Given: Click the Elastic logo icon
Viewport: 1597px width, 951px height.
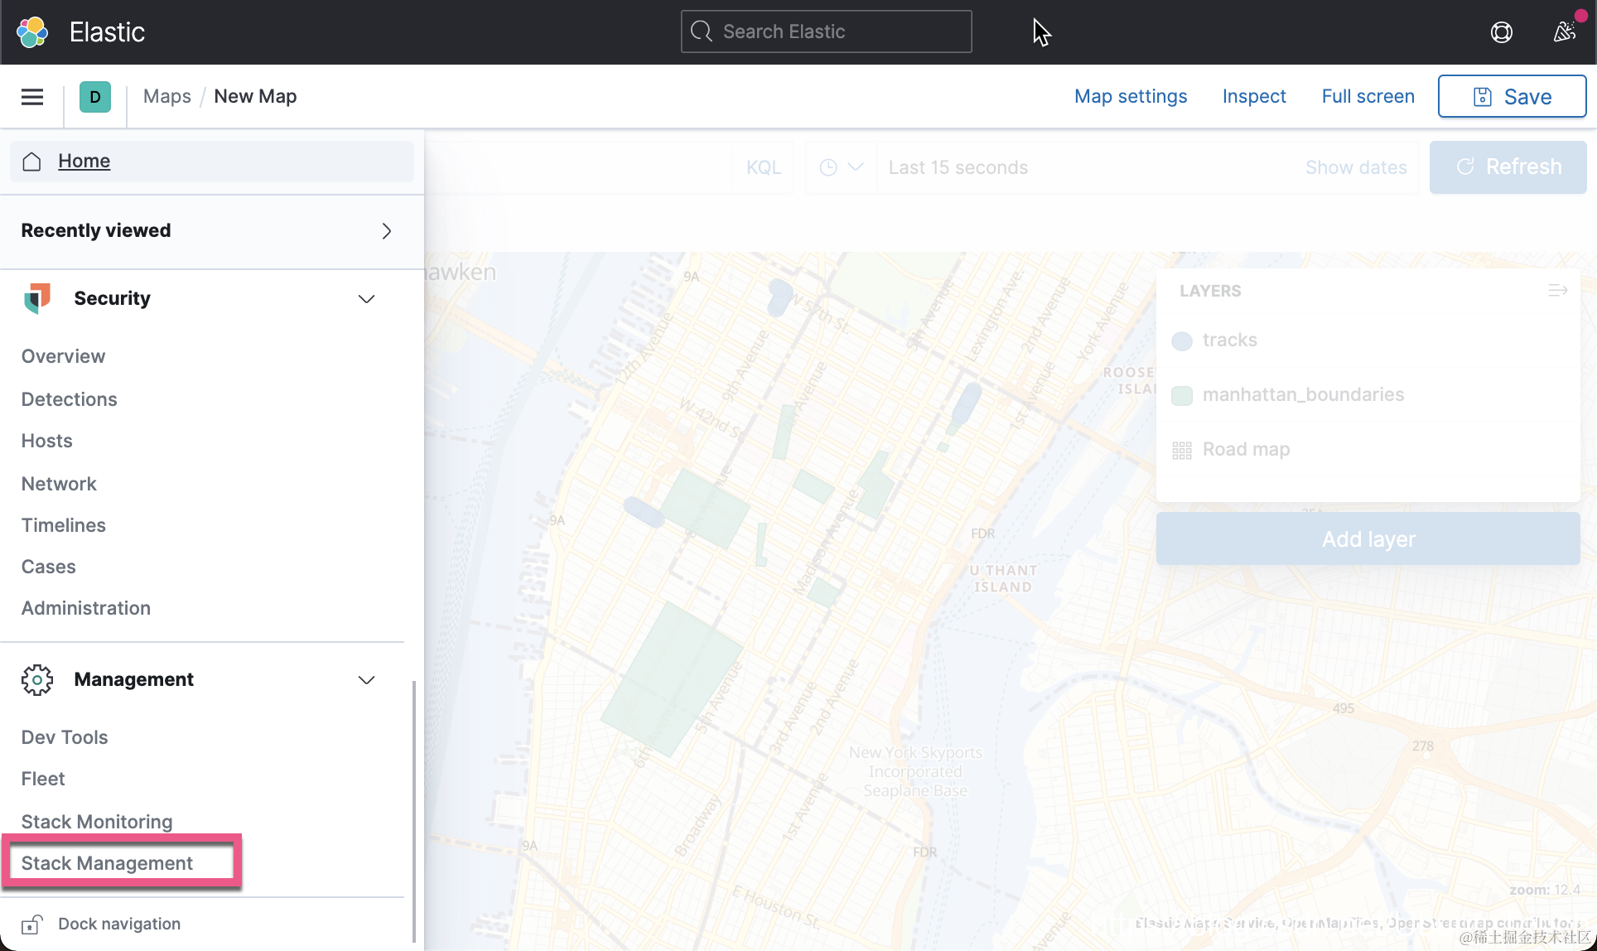Looking at the screenshot, I should pos(33,32).
